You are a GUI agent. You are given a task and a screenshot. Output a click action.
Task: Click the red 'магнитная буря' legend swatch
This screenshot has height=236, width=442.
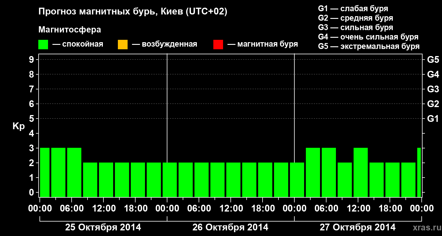click(218, 45)
